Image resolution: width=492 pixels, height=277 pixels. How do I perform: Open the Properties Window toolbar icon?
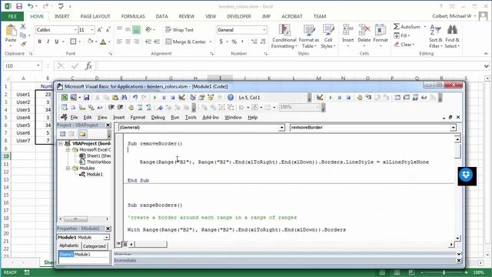201,98
